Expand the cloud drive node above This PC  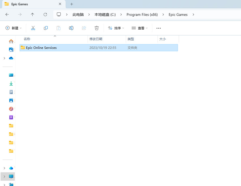click(4, 168)
